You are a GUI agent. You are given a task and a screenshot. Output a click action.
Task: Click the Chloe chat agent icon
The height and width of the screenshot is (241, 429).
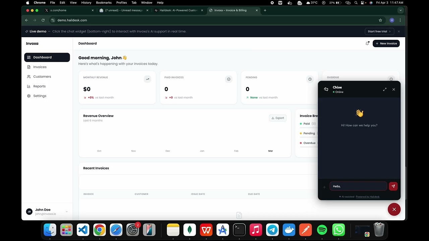click(326, 89)
